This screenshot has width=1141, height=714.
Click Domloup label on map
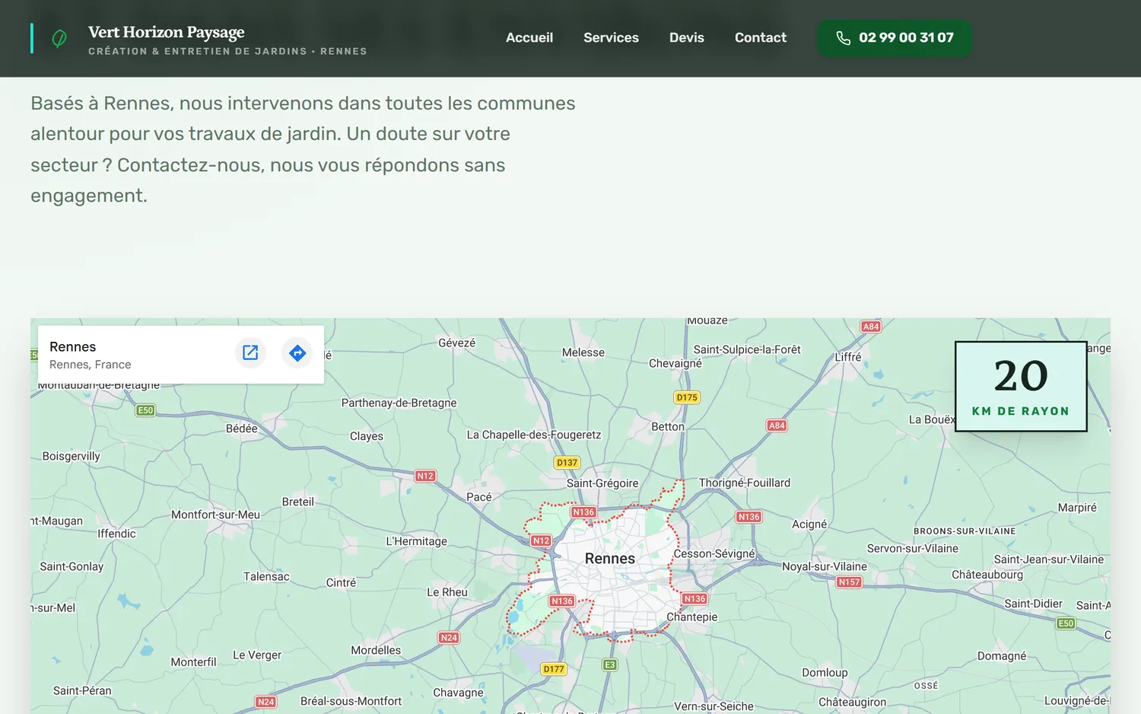pyautogui.click(x=825, y=673)
